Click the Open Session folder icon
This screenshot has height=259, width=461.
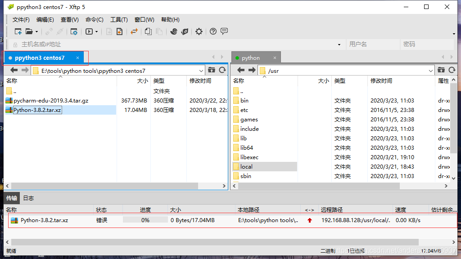tap(29, 31)
